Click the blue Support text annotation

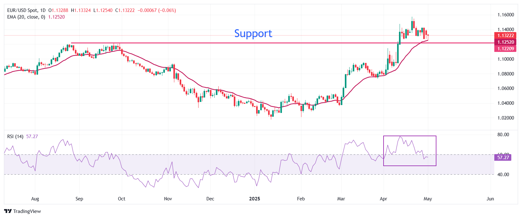tap(253, 33)
